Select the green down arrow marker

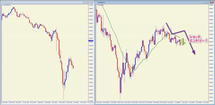[183, 42]
